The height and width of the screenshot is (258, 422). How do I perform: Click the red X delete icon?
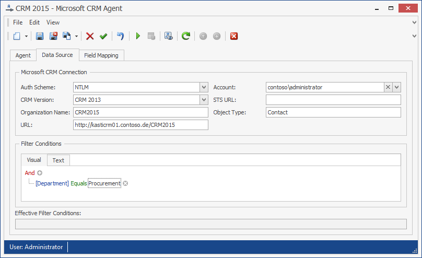click(x=90, y=36)
